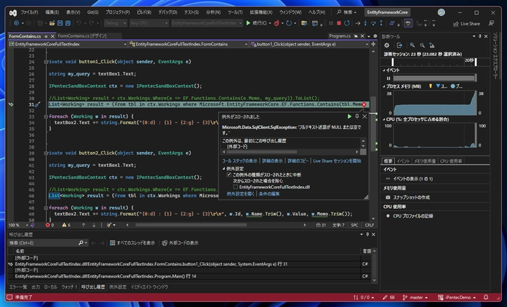Image resolution: width=507 pixels, height=307 pixels.
Task: Stop debugging with the red square
Action: coord(339,23)
